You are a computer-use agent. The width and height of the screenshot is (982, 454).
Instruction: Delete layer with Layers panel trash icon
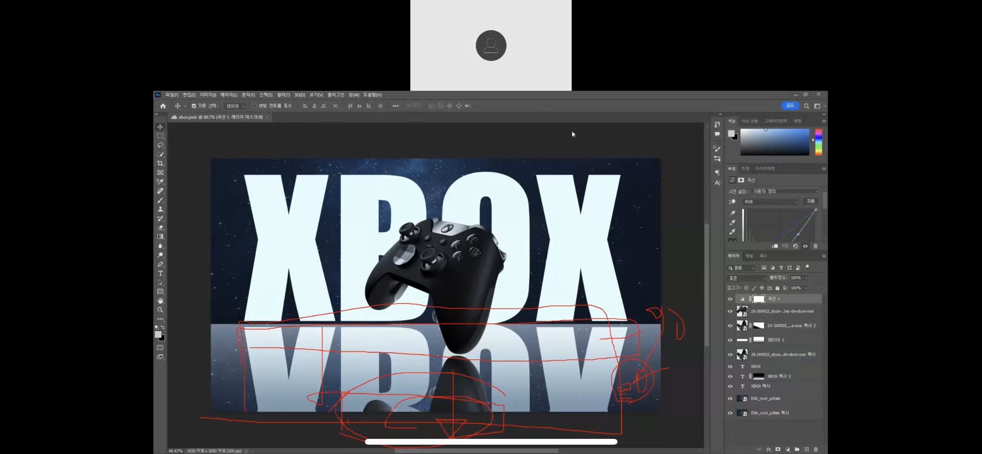click(x=816, y=449)
